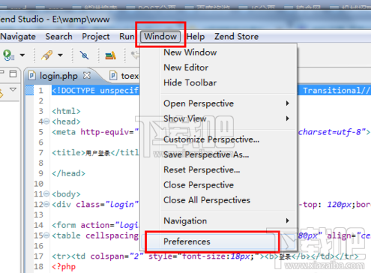Click Hide Toolbar menu item
371x273 pixels.
190,82
